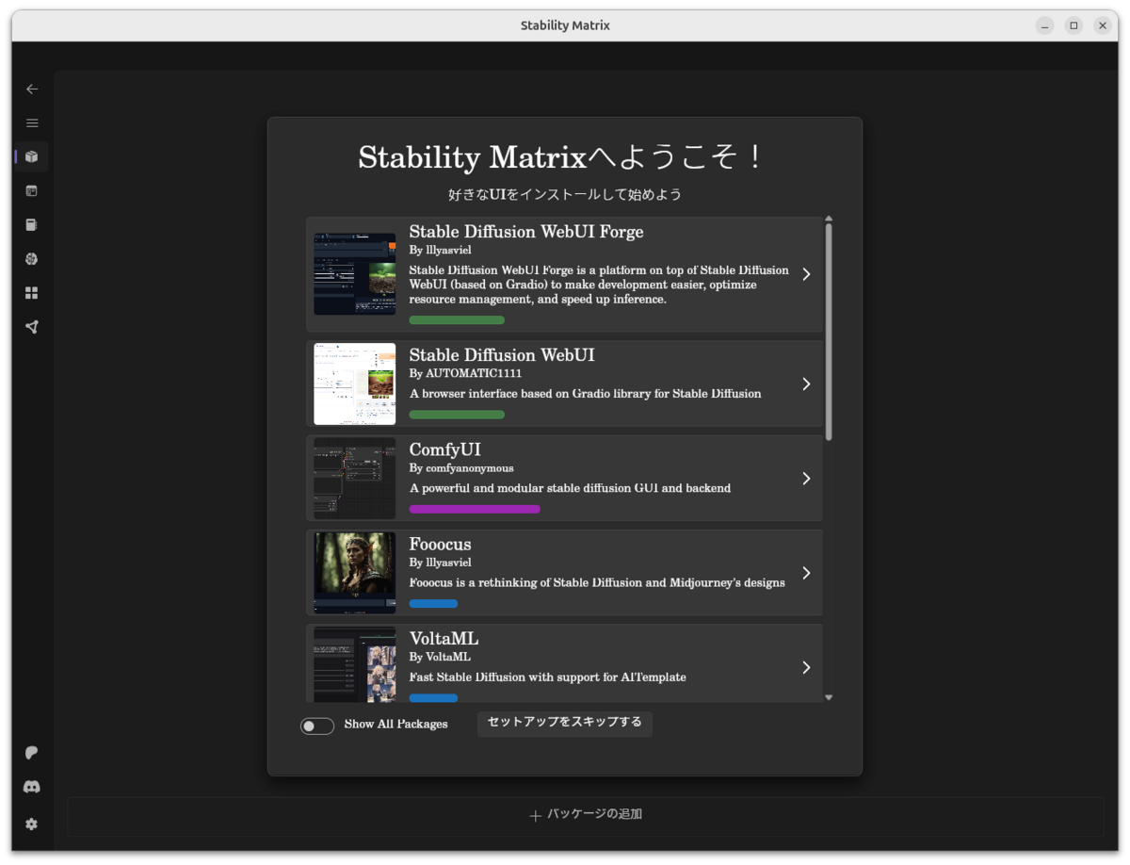
Task: Maximize the Stability Matrix window
Action: click(1073, 25)
